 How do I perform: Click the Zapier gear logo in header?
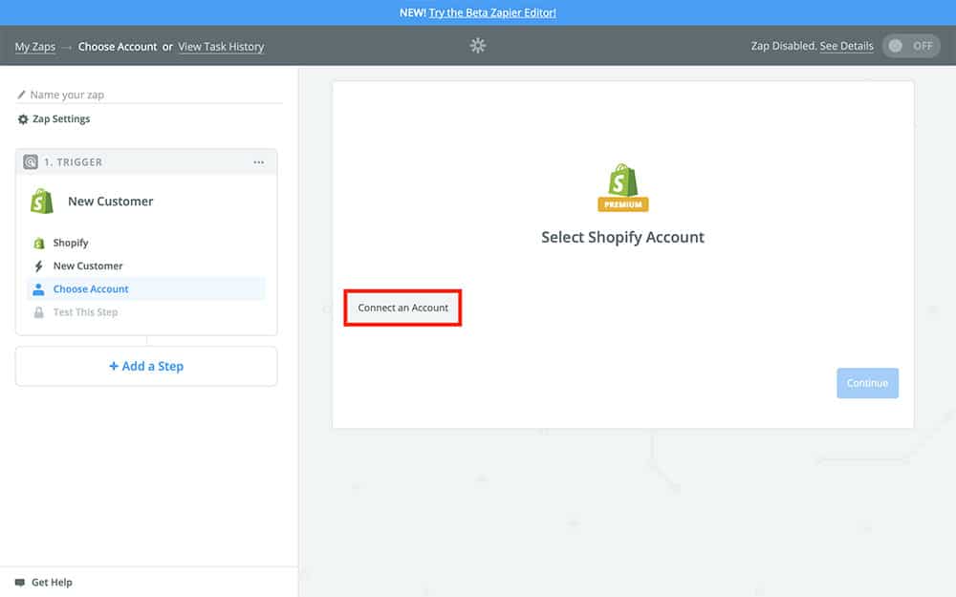point(478,46)
